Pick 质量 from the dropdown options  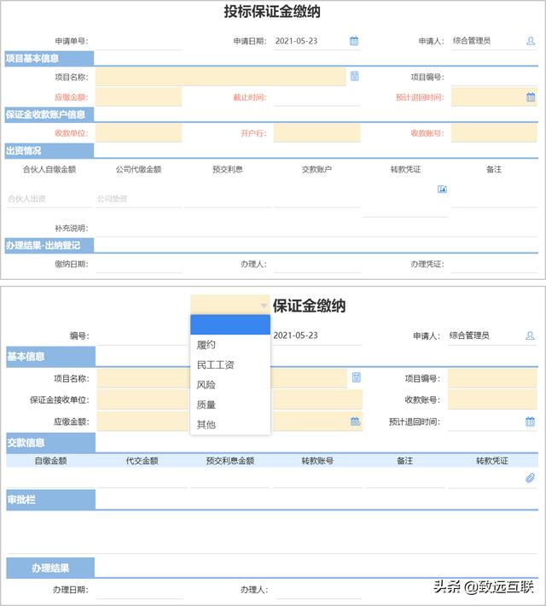pyautogui.click(x=206, y=405)
